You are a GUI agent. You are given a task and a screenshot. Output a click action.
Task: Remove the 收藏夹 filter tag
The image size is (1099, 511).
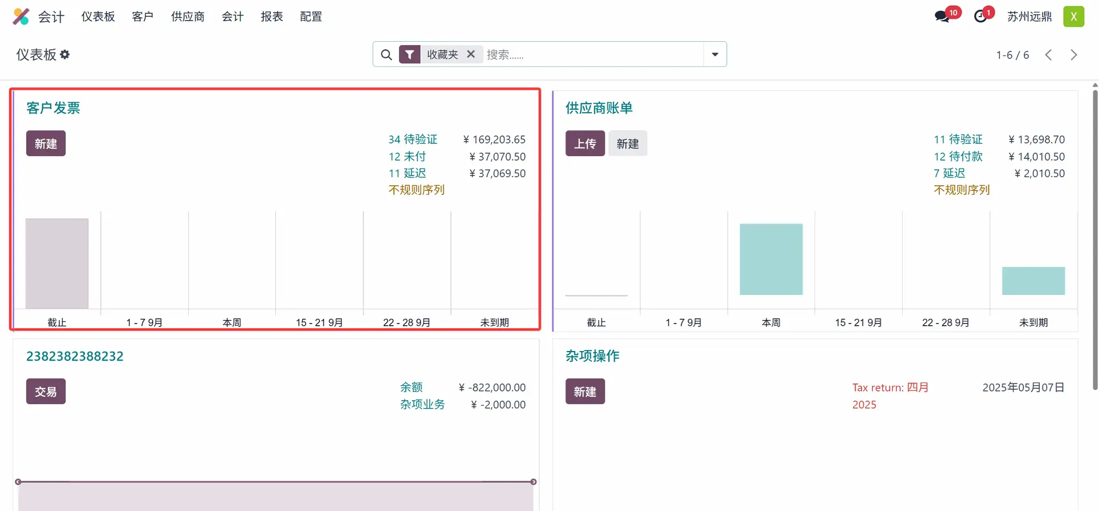pos(471,54)
